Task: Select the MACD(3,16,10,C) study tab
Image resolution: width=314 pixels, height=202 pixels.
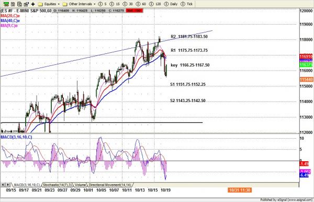Action: point(27,185)
